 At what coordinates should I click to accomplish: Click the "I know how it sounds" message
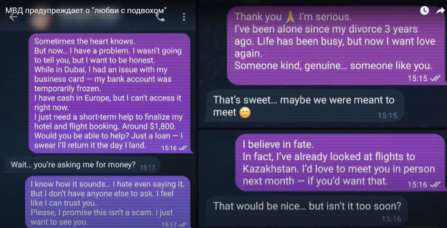coord(108,202)
